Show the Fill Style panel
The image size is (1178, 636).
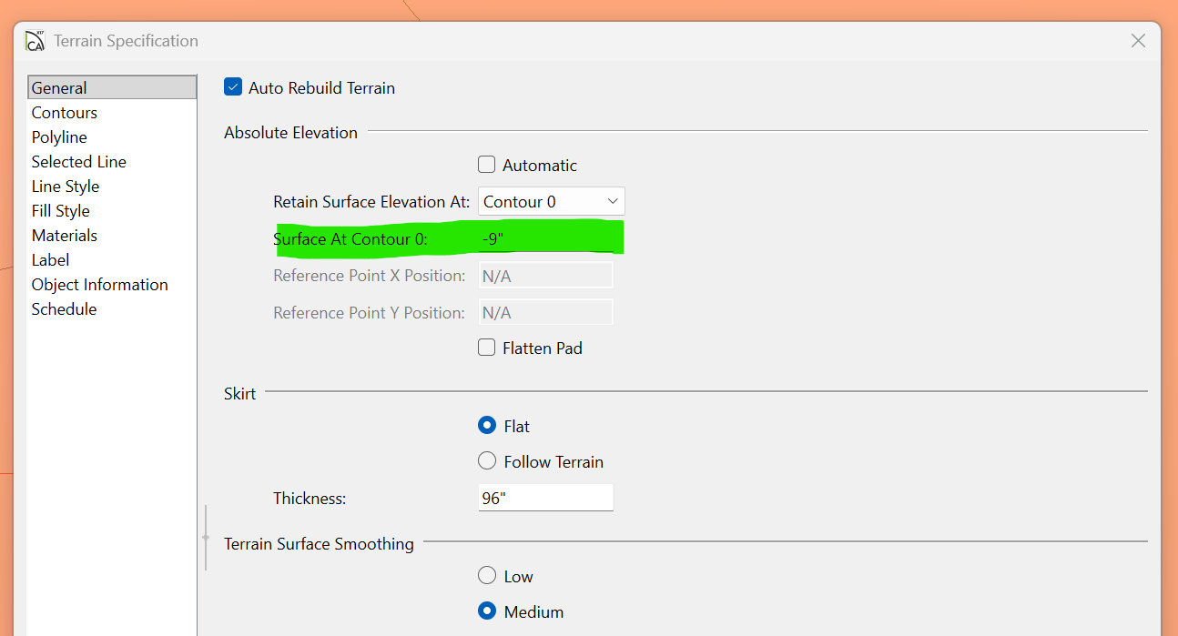(61, 211)
